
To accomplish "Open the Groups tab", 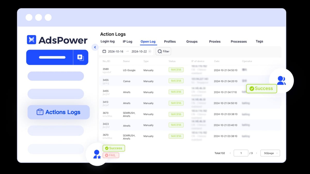I will coord(192,41).
